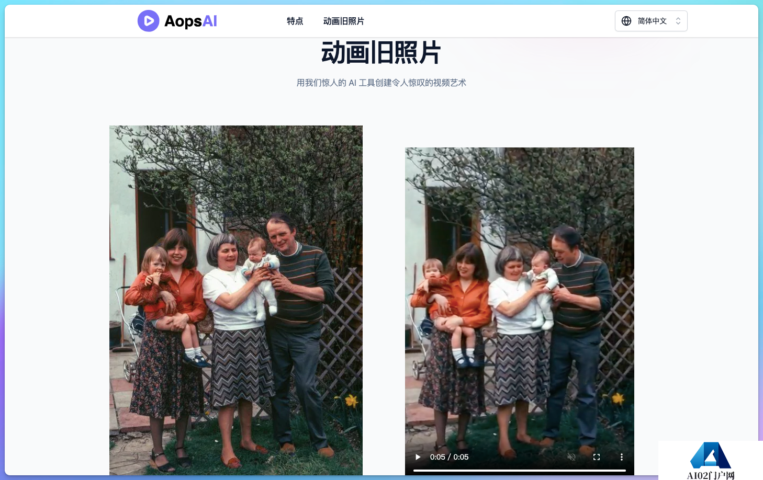Click the globe language icon
Screen dimensions: 763x480
point(626,21)
